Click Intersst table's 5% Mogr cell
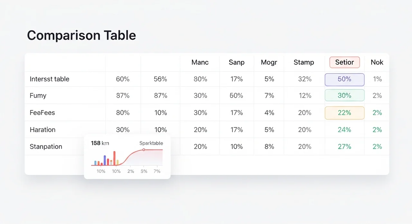The height and width of the screenshot is (224, 412). [269, 79]
